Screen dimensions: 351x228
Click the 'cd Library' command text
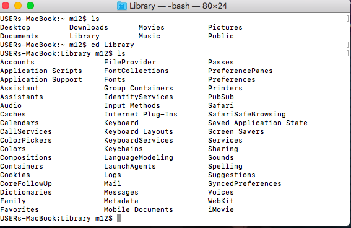113,45
